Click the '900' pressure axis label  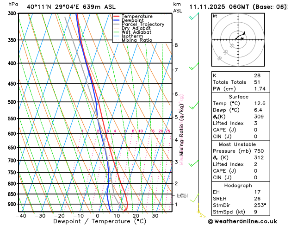(13, 204)
